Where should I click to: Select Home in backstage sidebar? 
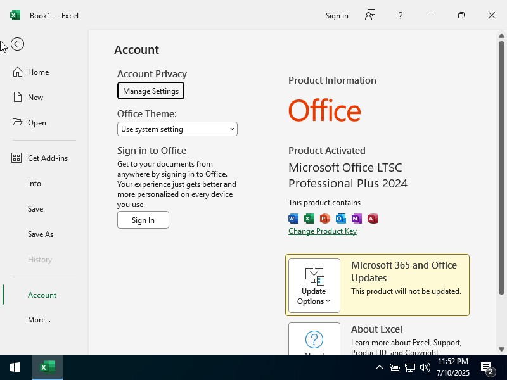39,72
